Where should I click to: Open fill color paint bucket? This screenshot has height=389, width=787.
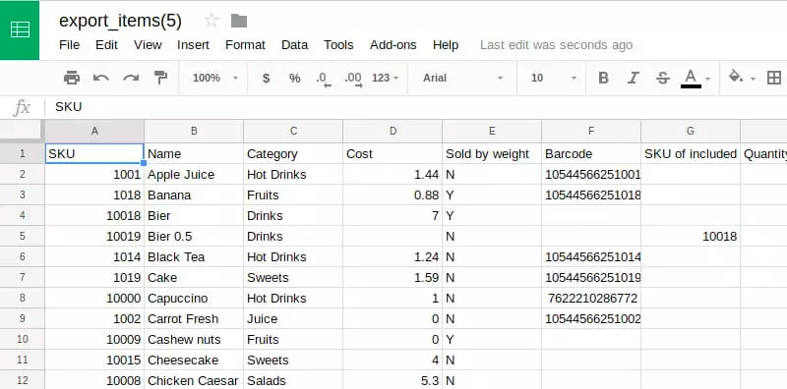click(735, 78)
